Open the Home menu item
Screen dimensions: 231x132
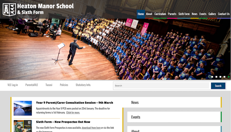(x=141, y=14)
